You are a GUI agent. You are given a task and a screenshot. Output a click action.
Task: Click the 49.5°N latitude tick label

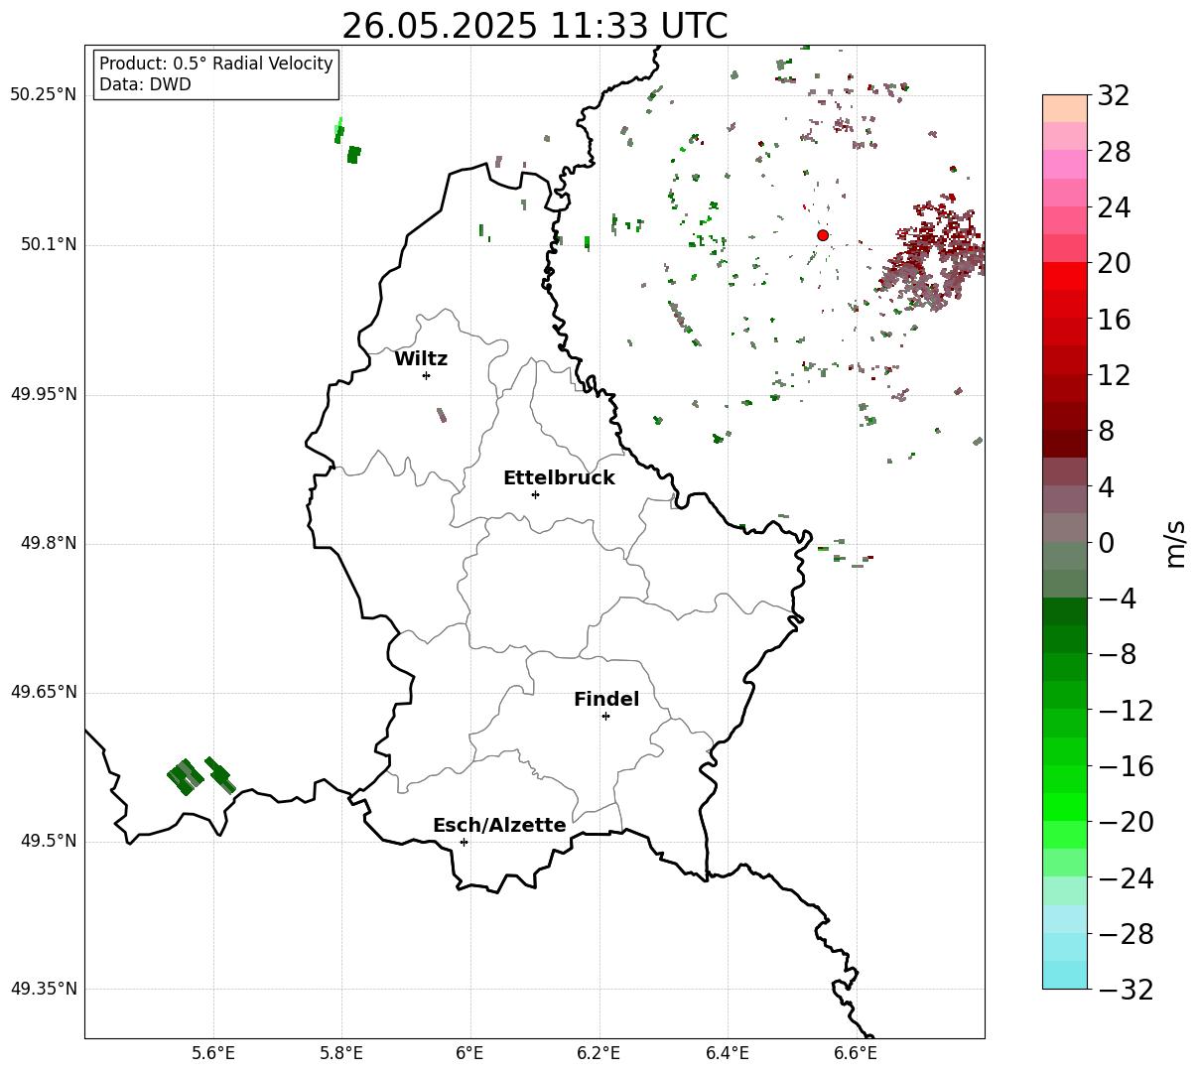(49, 841)
